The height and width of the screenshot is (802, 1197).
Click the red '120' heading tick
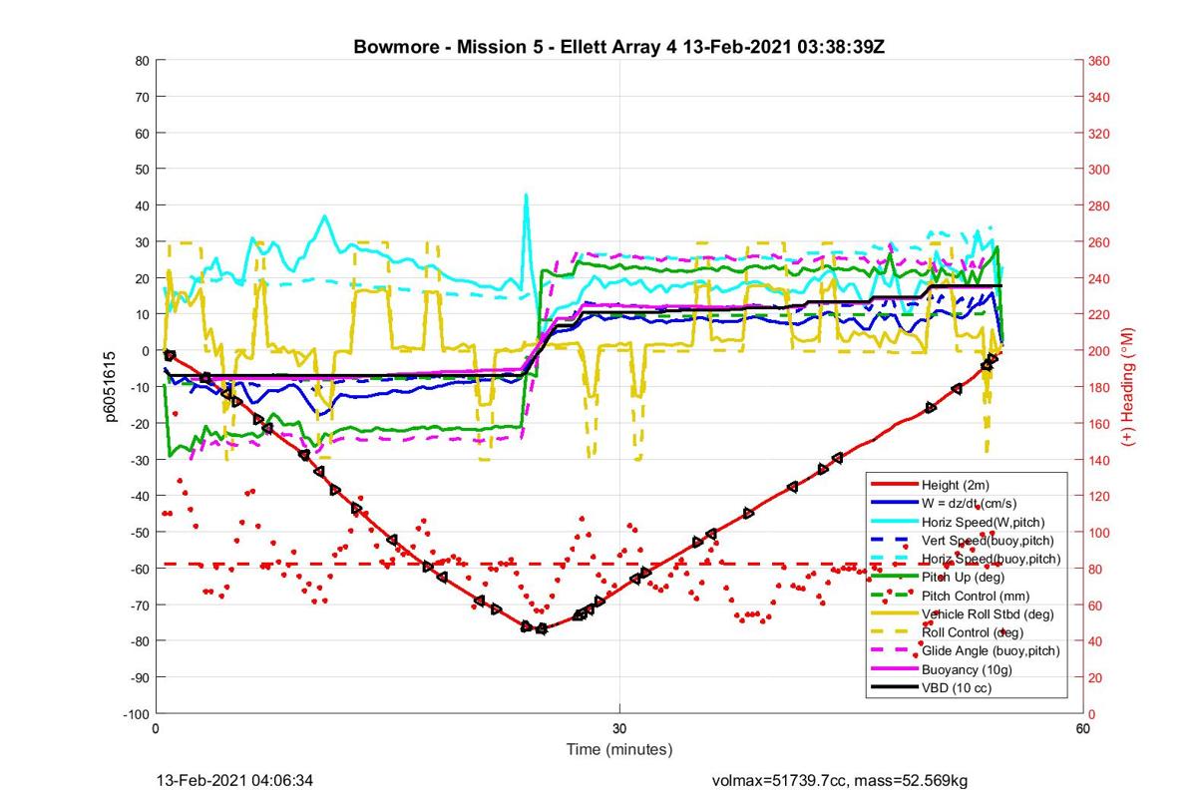click(1100, 497)
